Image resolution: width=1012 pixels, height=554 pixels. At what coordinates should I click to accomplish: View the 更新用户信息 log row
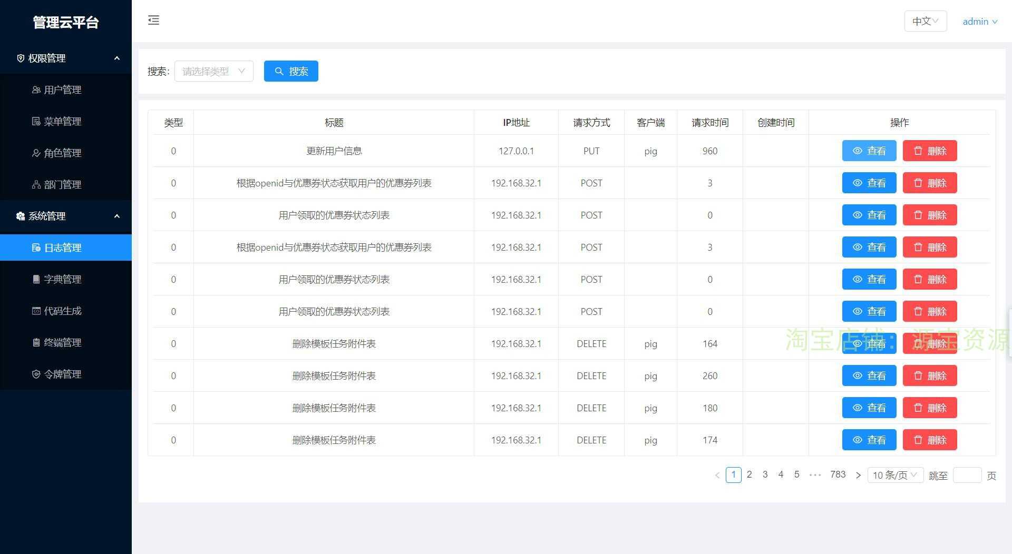pos(869,151)
